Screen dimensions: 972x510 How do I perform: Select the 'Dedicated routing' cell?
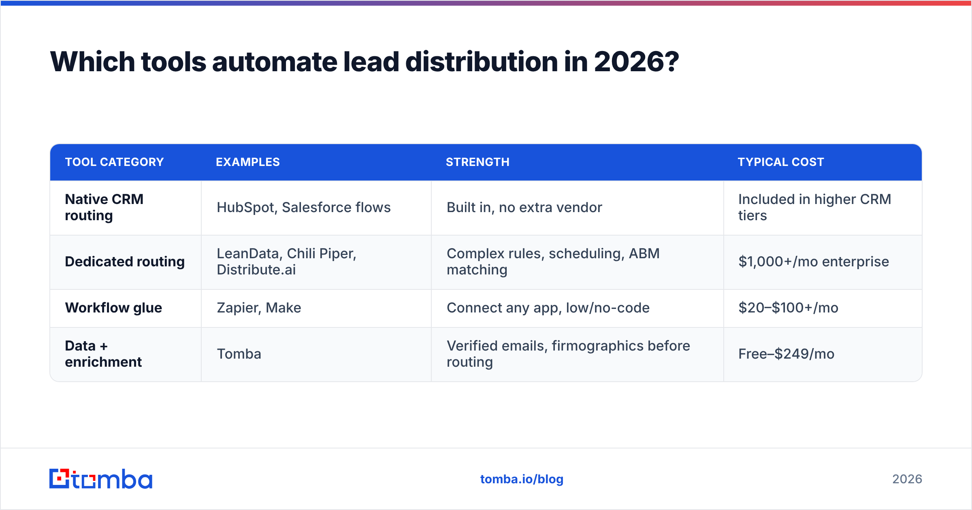click(x=126, y=262)
